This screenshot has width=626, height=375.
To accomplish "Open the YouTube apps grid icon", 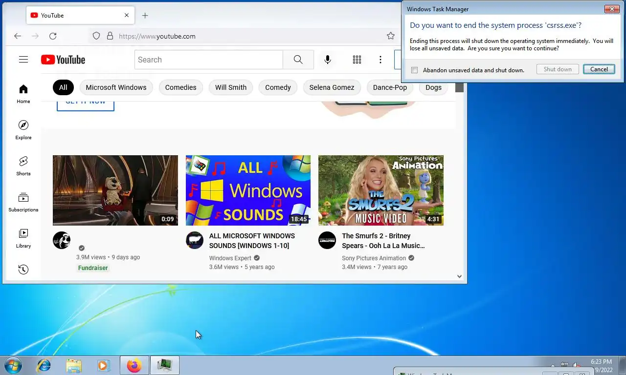I will (357, 60).
